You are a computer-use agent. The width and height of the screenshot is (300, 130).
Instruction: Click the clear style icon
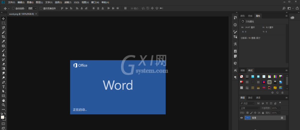(x=273, y=93)
